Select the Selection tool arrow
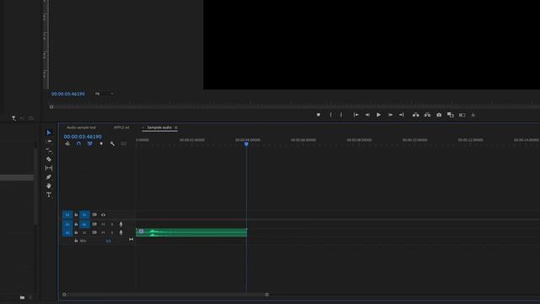Viewport: 540px width, 304px height. coord(49,133)
